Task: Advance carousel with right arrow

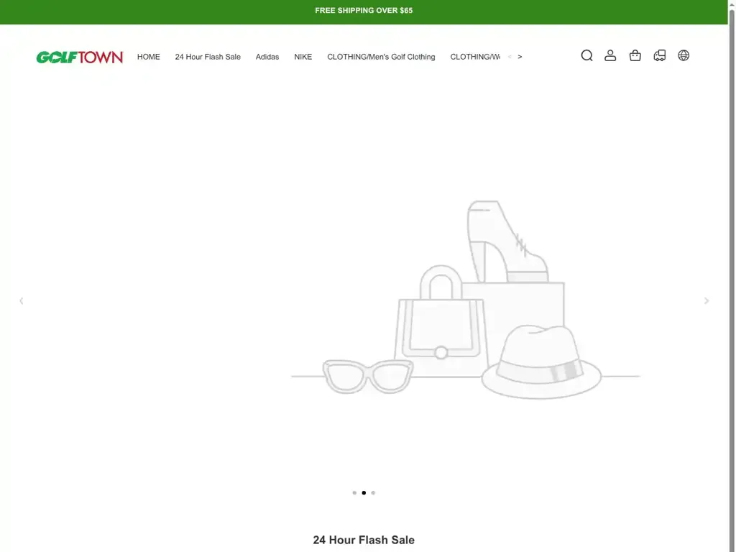Action: [707, 300]
